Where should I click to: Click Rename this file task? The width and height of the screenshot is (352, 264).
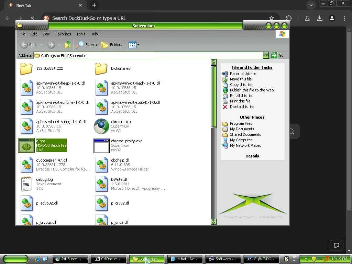tap(243, 74)
